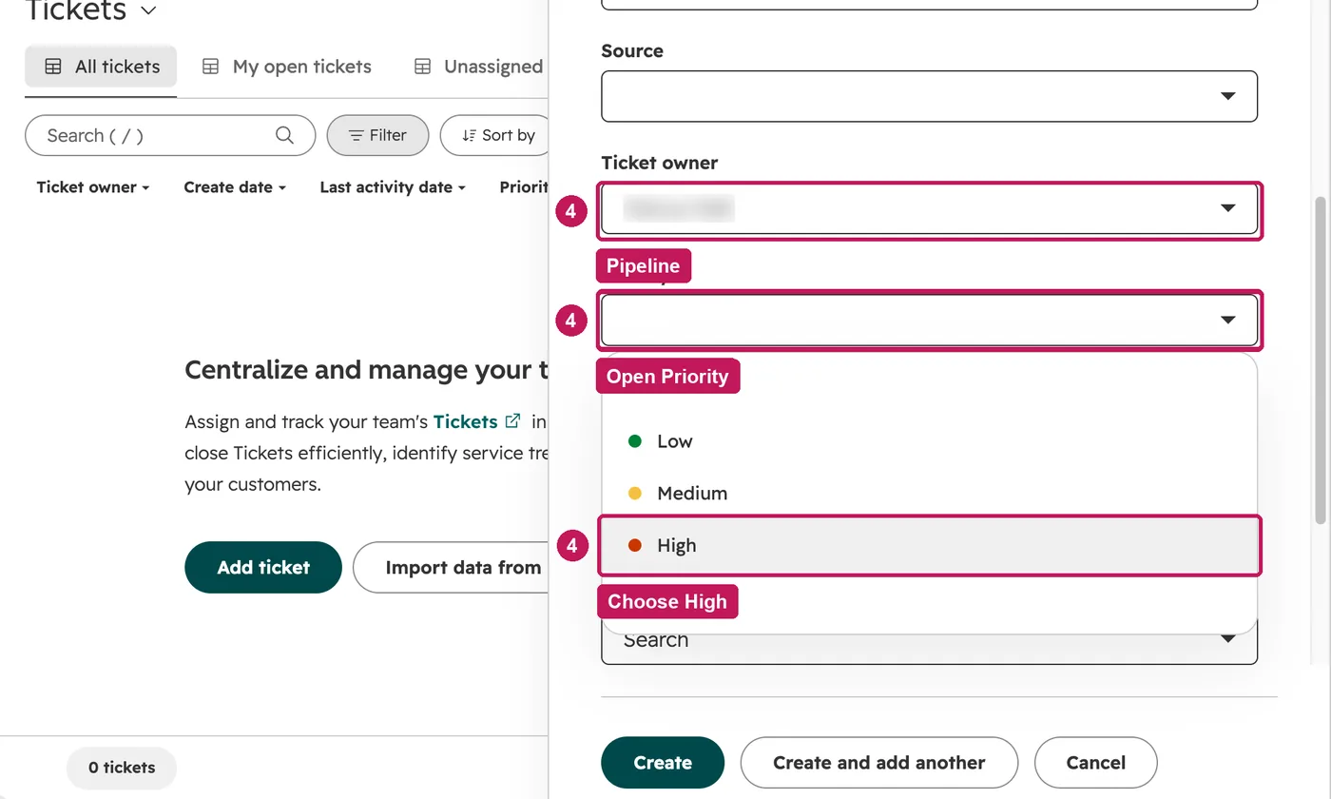The height and width of the screenshot is (799, 1331).
Task: Click the Create button
Action: click(663, 763)
